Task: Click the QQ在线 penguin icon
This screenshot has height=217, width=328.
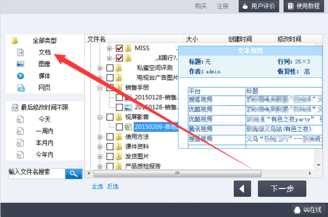Action: (x=297, y=210)
